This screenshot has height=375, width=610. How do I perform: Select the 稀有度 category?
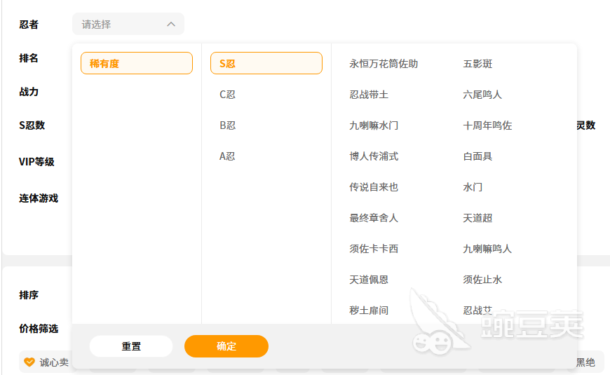coord(137,63)
